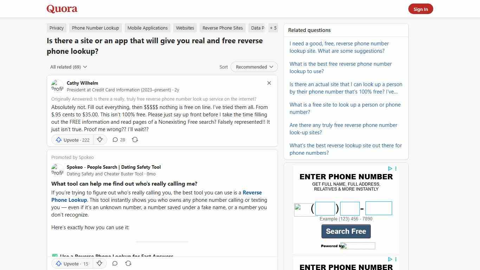Click the area code input field in the ad
The height and width of the screenshot is (270, 480).
(325, 208)
